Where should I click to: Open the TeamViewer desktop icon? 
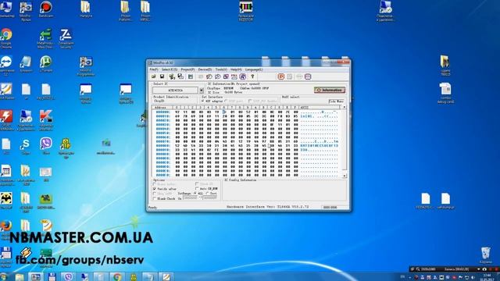coord(6,66)
